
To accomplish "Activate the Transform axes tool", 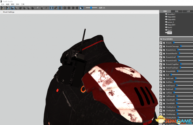I will 42,8.
